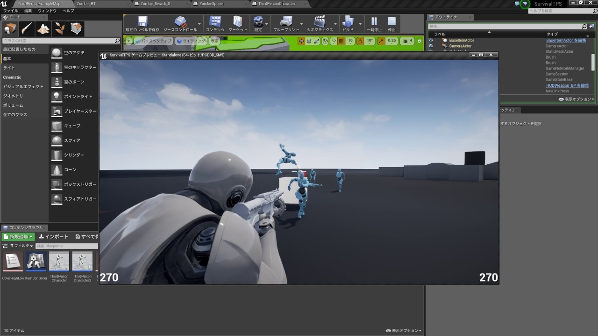Open the grid snap value 10 dropdown

point(350,41)
